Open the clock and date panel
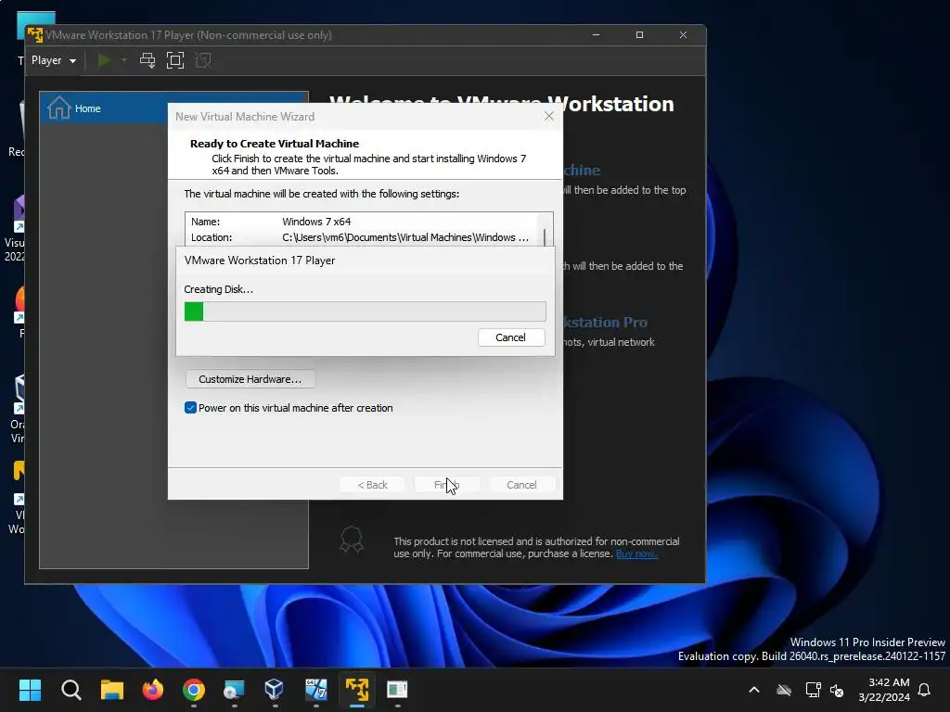 (884, 690)
